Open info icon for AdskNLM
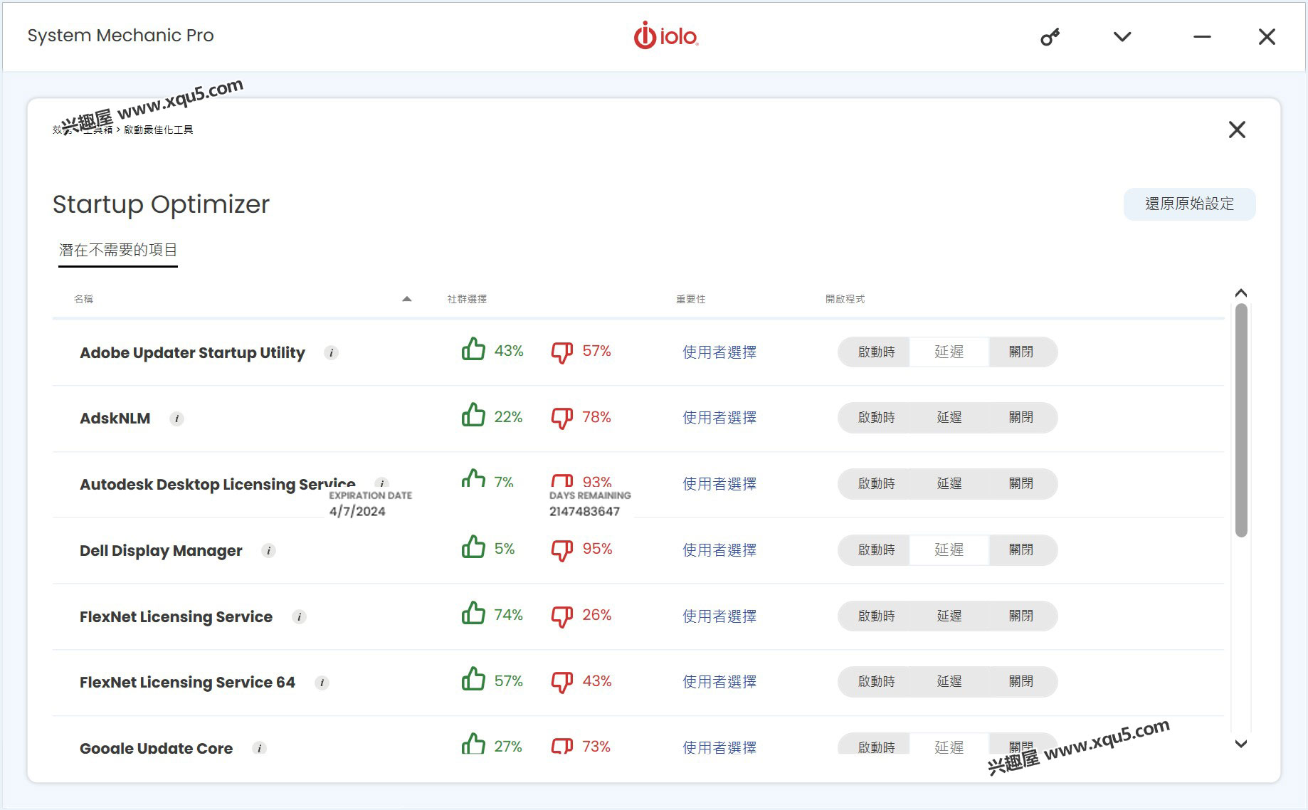 tap(176, 419)
